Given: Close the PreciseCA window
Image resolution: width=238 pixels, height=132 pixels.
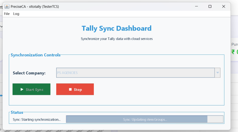Looking at the screenshot, I should 224,6.
